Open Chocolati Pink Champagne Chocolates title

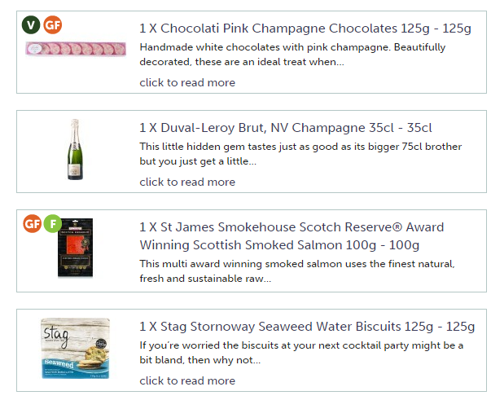(305, 29)
